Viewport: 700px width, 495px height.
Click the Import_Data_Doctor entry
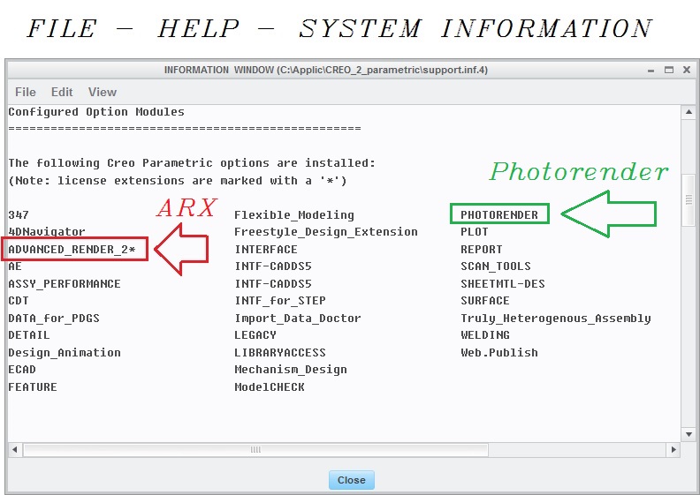(x=298, y=319)
